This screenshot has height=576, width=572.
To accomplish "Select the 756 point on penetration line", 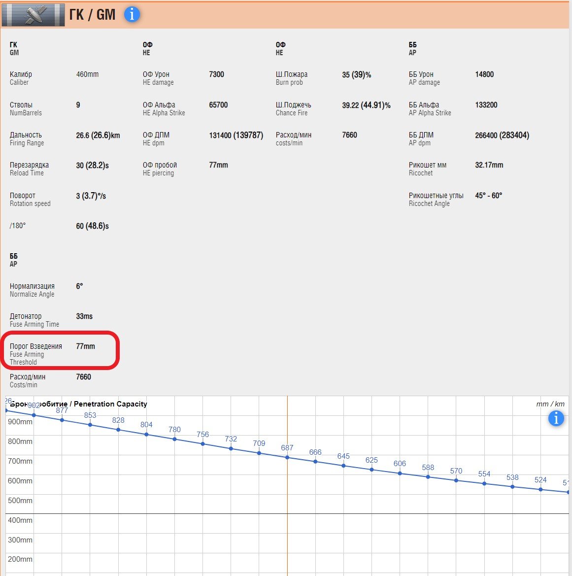I will click(202, 443).
